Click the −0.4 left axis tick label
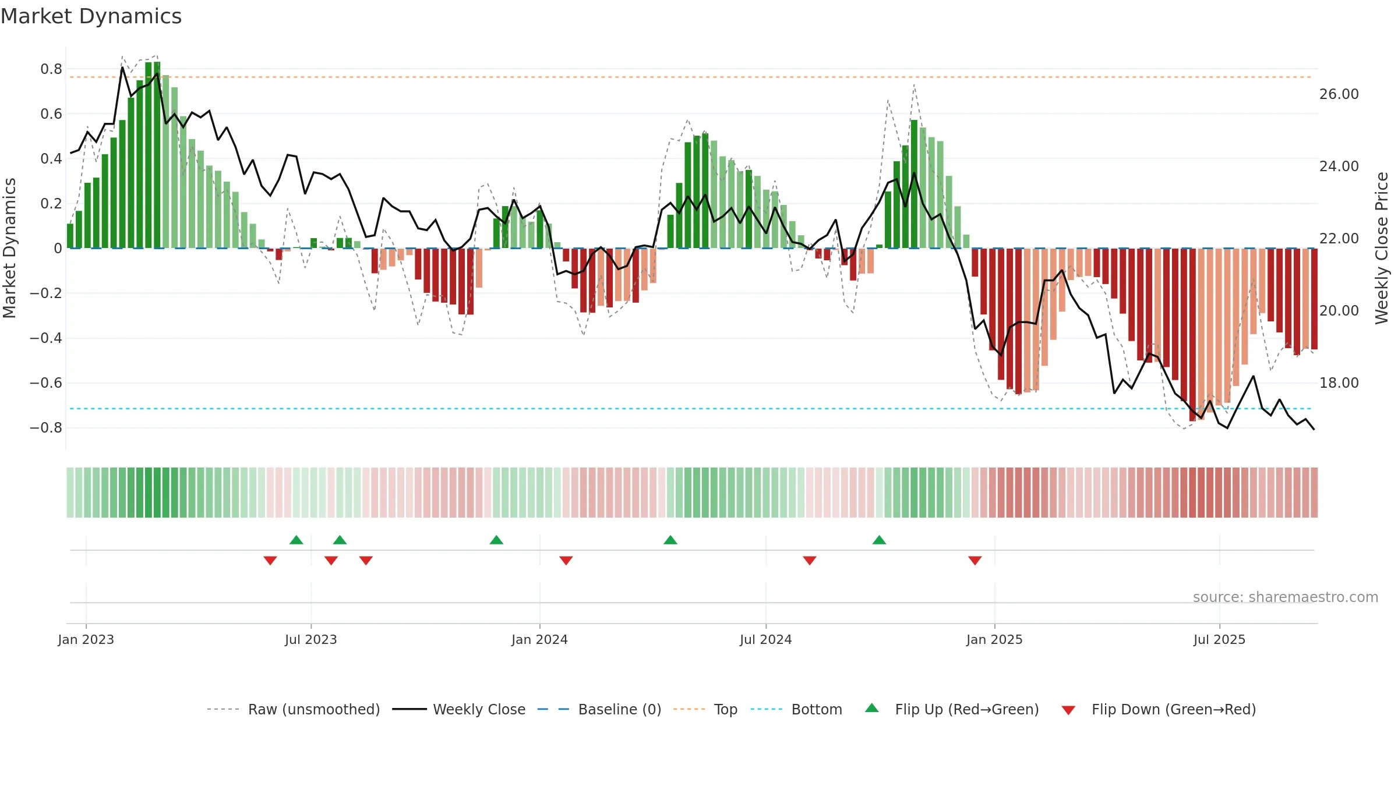Screen dimensions: 1398x786 pos(46,338)
